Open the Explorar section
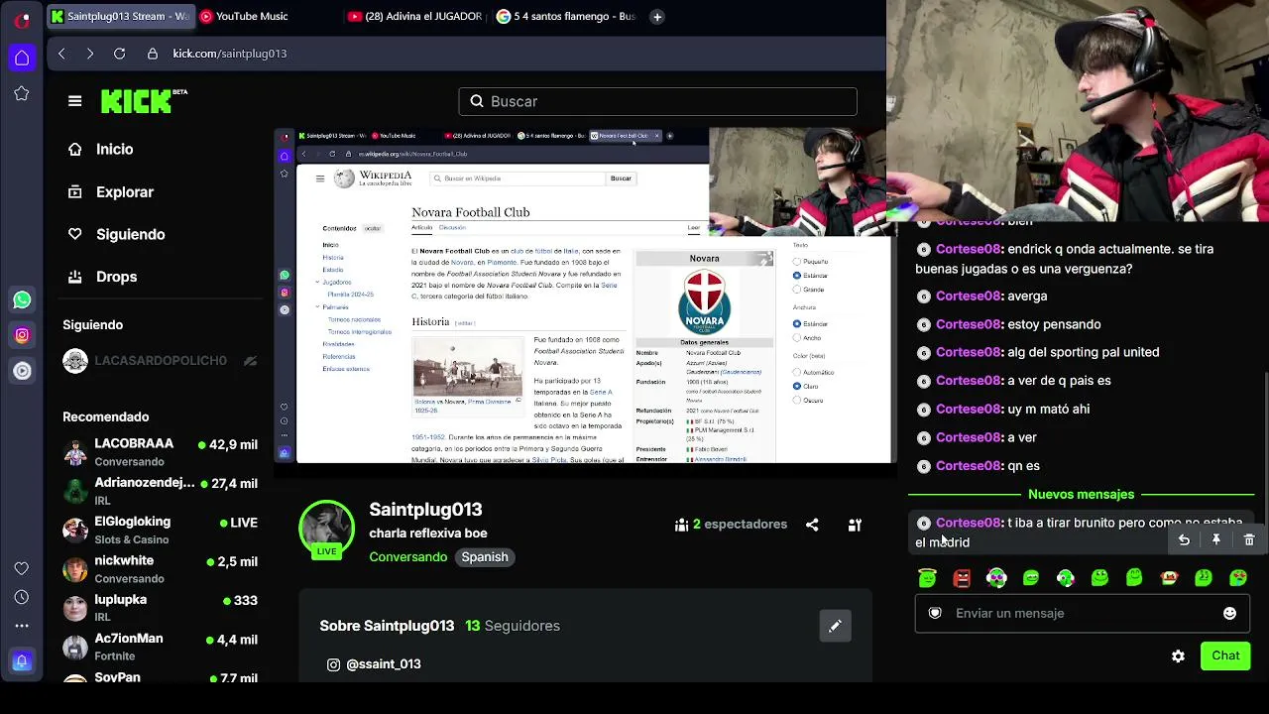This screenshot has width=1269, height=714. [x=110, y=192]
